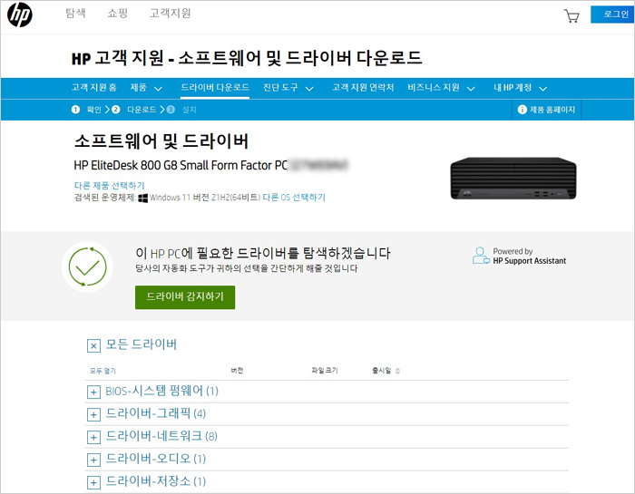Click the HP EliteDesk 800 G8 product name
The image size is (635, 494).
pos(181,165)
